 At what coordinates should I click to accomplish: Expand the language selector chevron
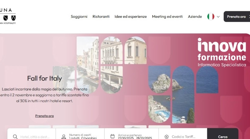pos(218,17)
